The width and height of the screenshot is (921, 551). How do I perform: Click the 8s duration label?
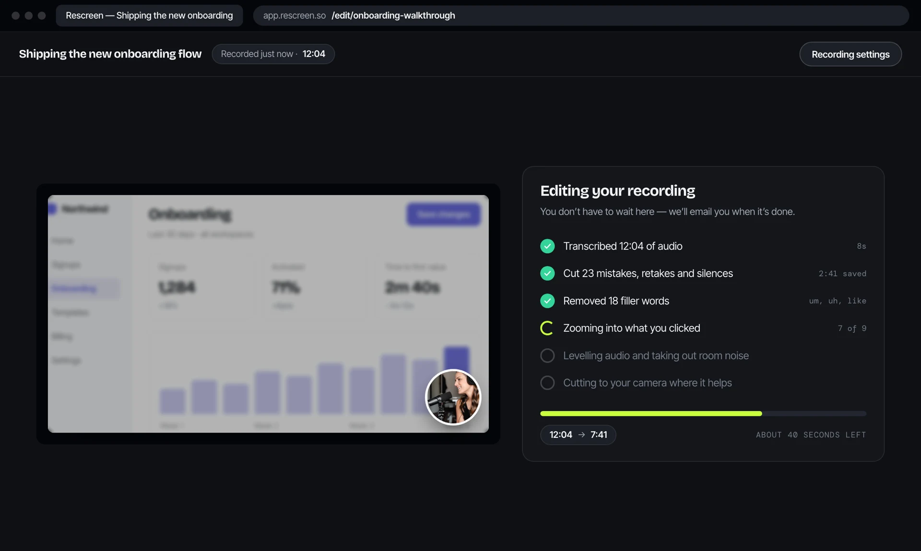862,246
